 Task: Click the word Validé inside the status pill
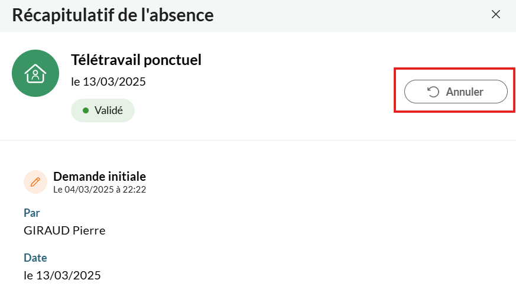pos(109,110)
